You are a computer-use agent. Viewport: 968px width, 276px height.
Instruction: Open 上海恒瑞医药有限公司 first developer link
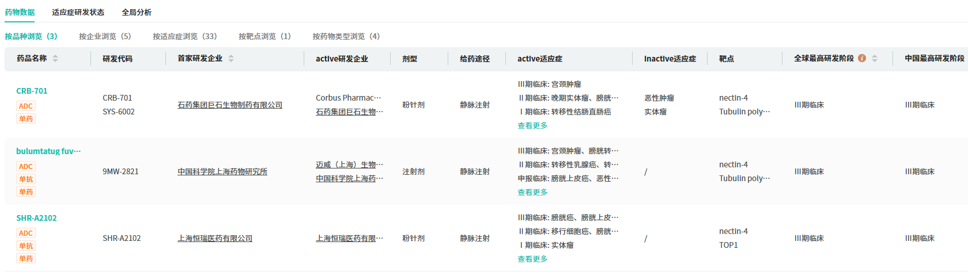[x=215, y=238]
